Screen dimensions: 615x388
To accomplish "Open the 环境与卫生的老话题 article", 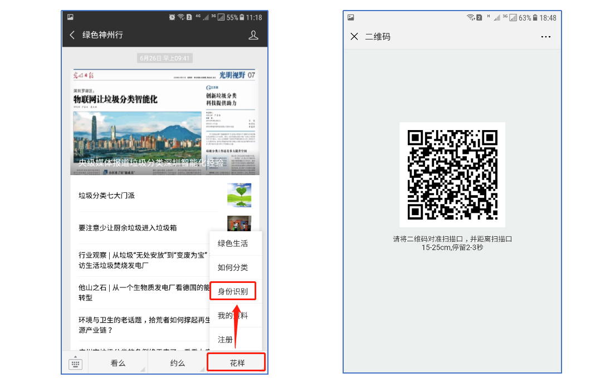I will click(x=144, y=325).
